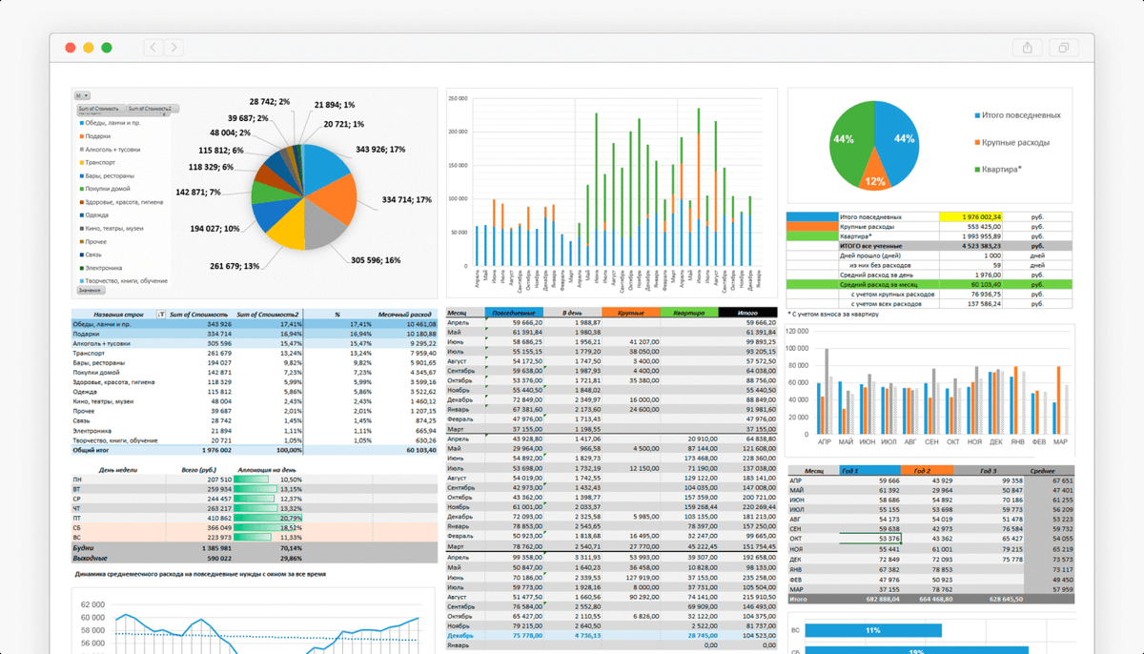Click the Sum of Стоимость2 chart field button

tap(151, 109)
